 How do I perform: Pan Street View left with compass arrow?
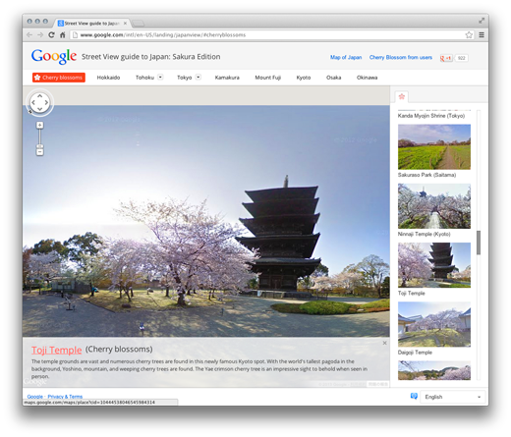[x=33, y=102]
